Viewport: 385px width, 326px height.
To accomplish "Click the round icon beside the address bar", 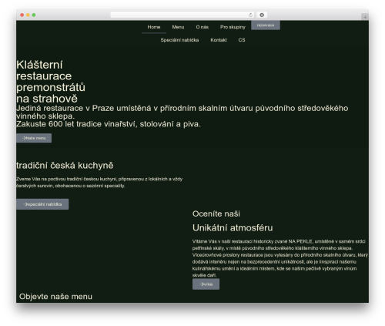I will click(262, 15).
